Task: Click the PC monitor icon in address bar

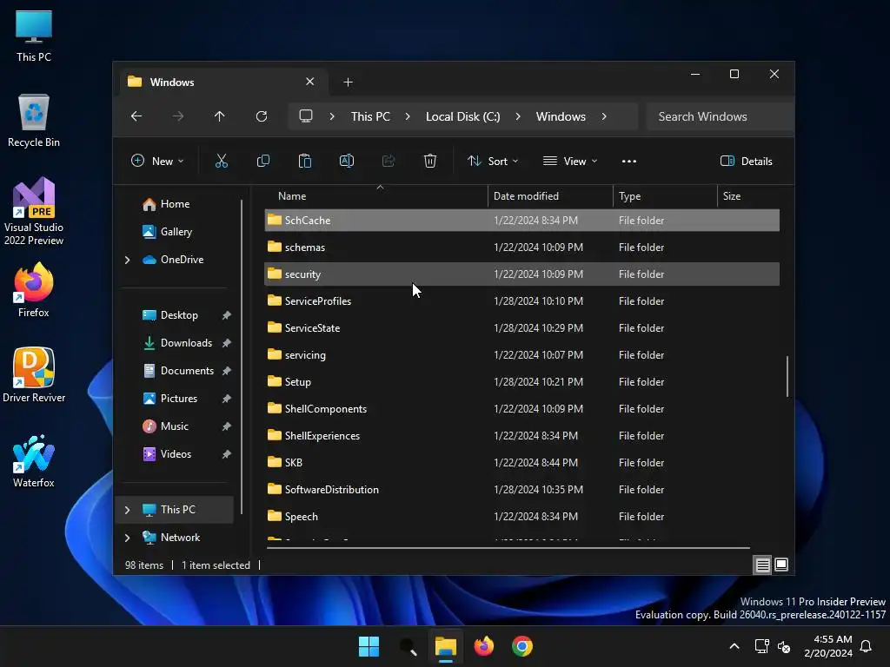Action: pos(306,116)
